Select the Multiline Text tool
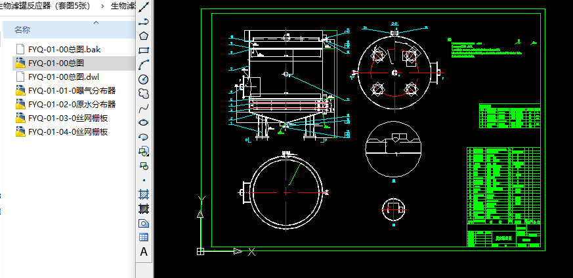The height and width of the screenshot is (278, 573). [144, 252]
